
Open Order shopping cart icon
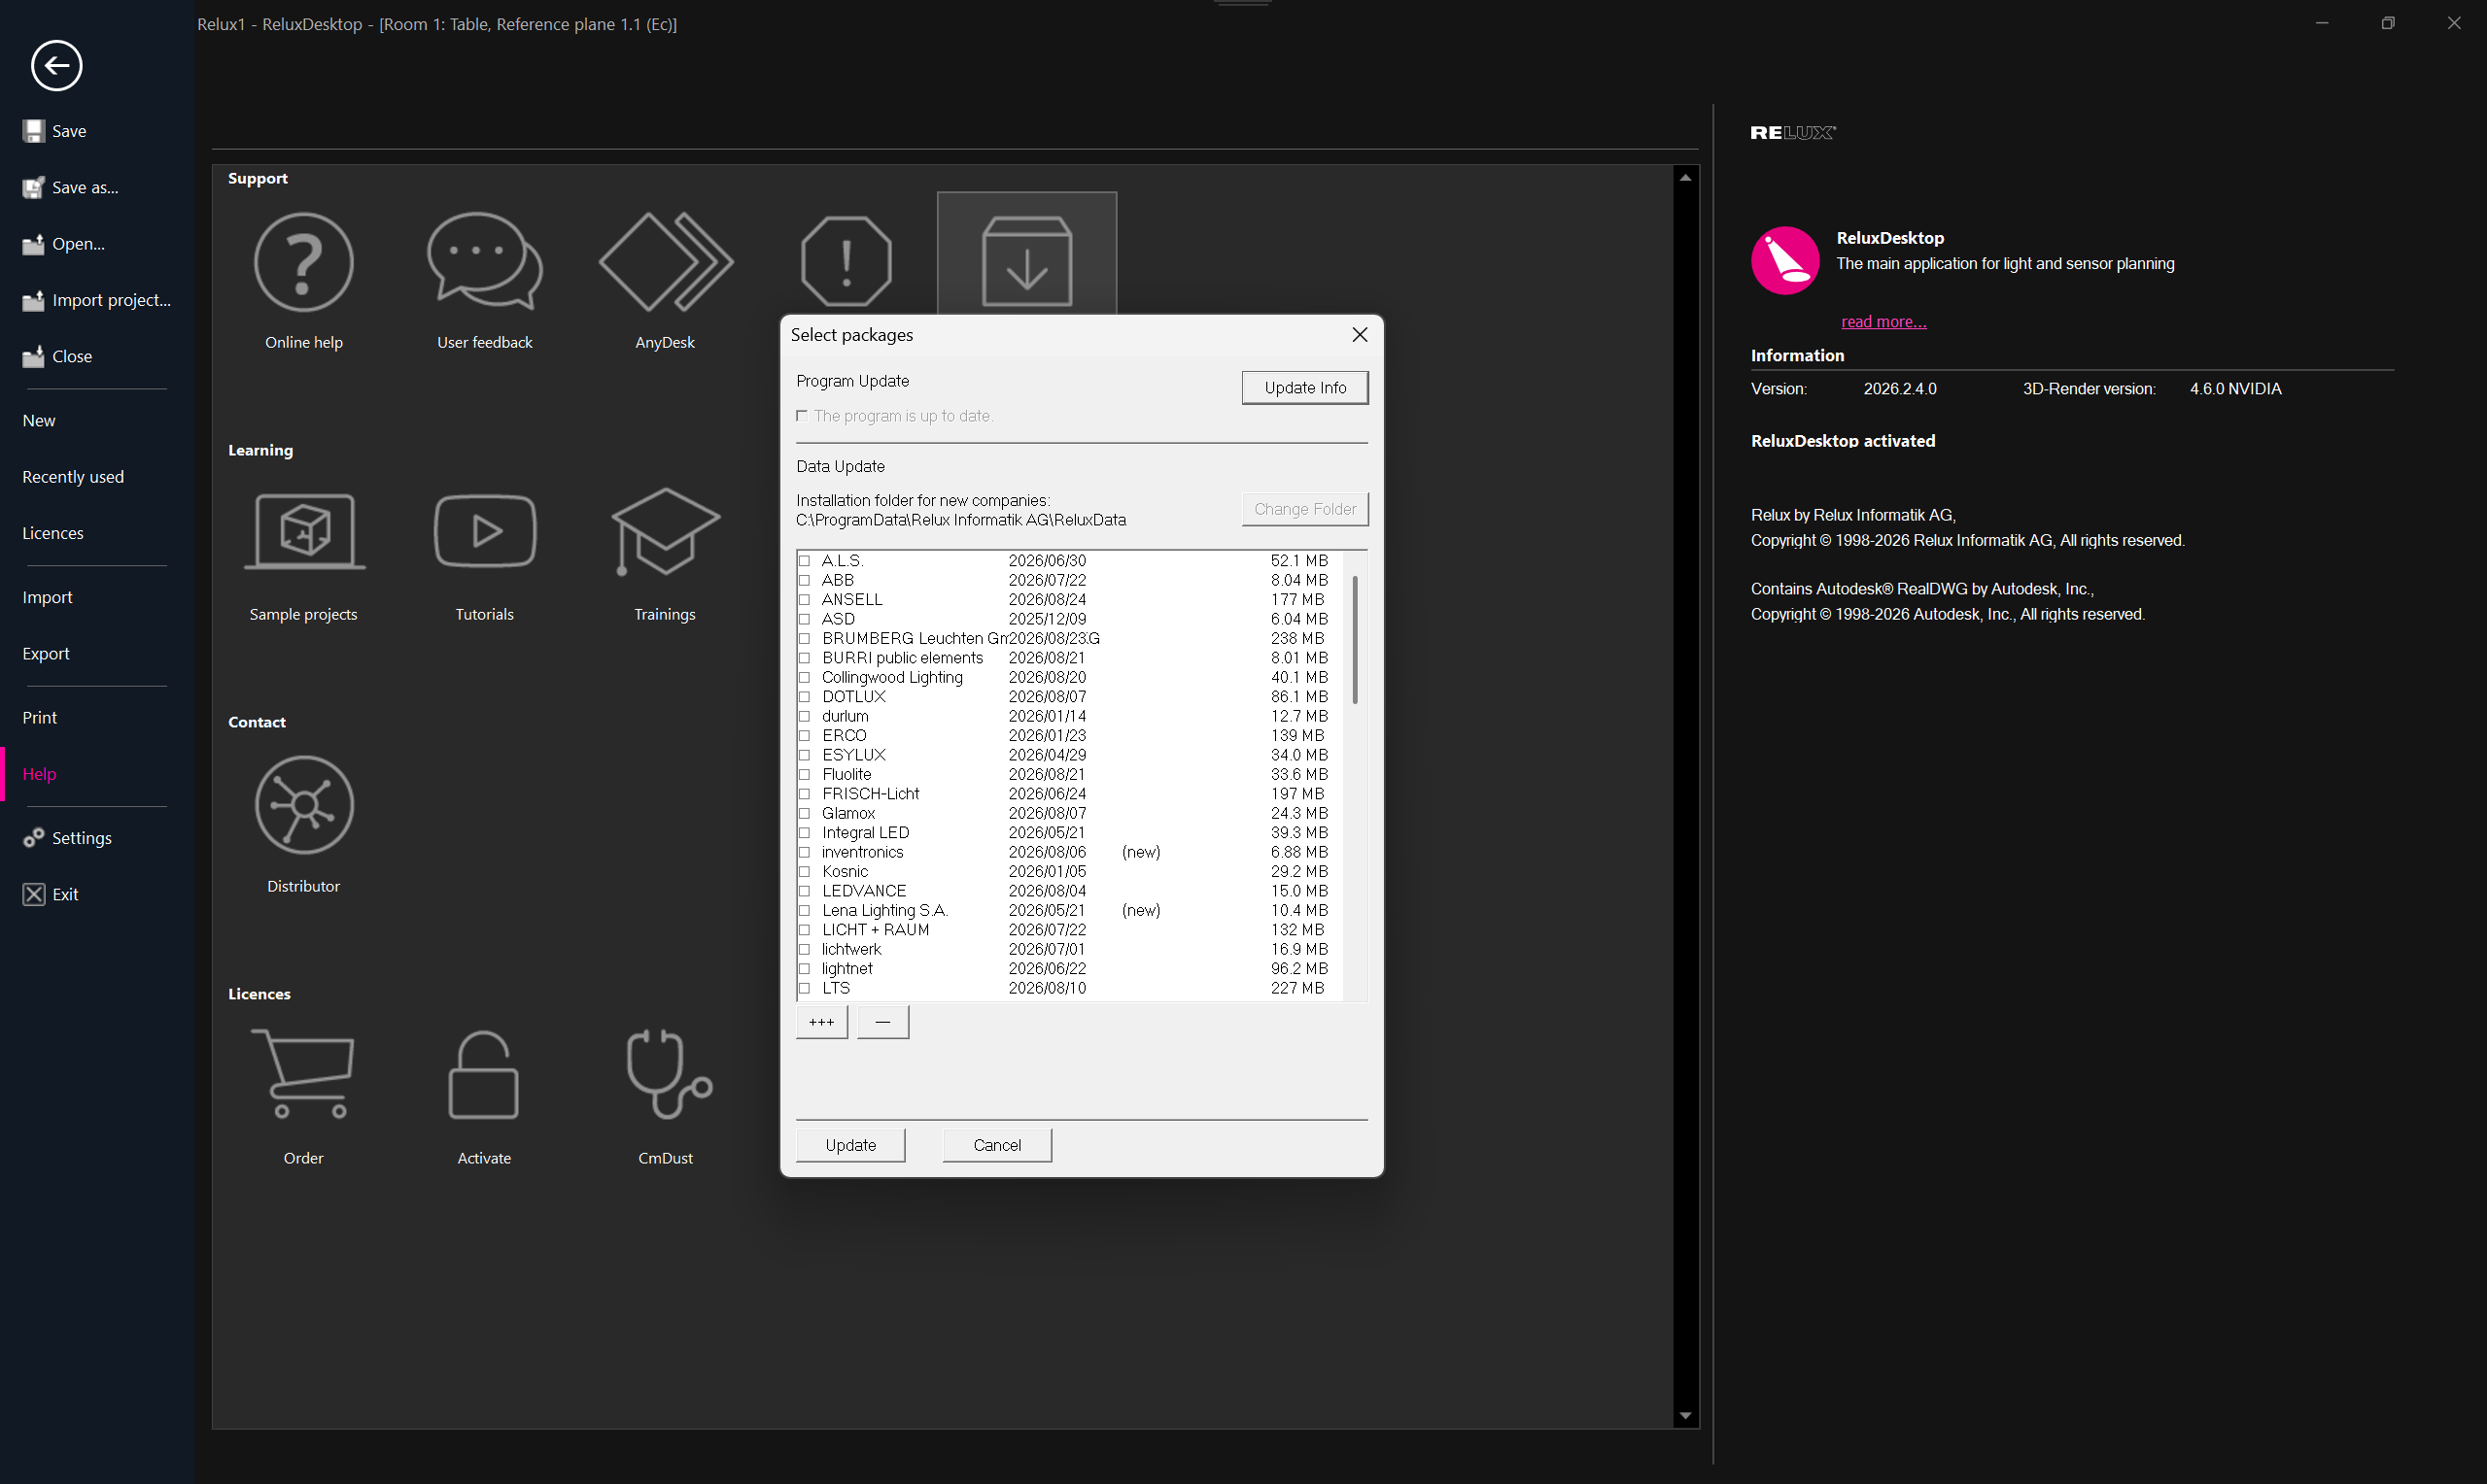click(x=303, y=1074)
